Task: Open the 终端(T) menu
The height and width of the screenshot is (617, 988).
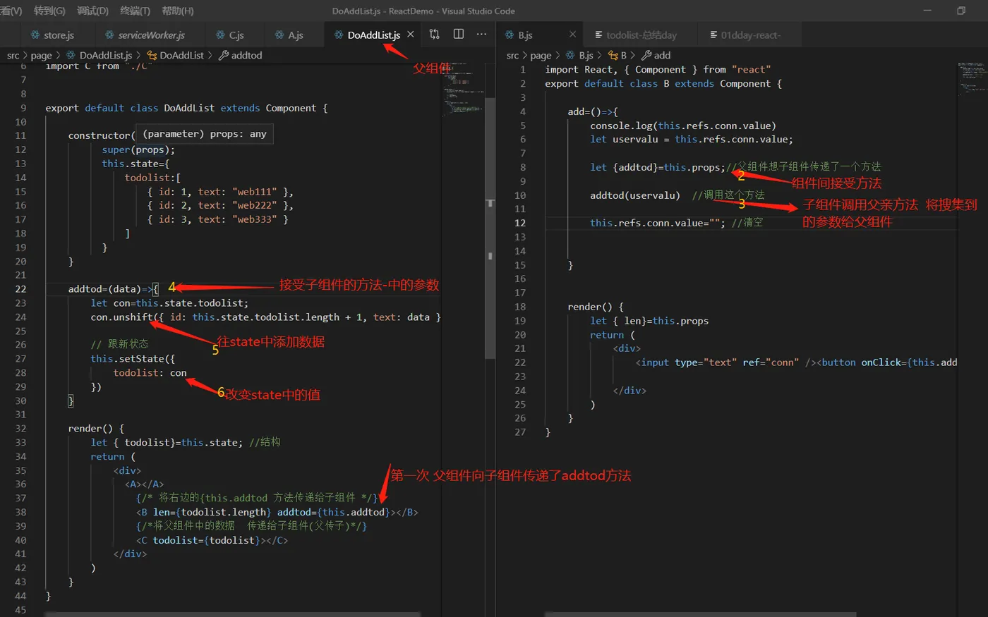Action: click(135, 11)
